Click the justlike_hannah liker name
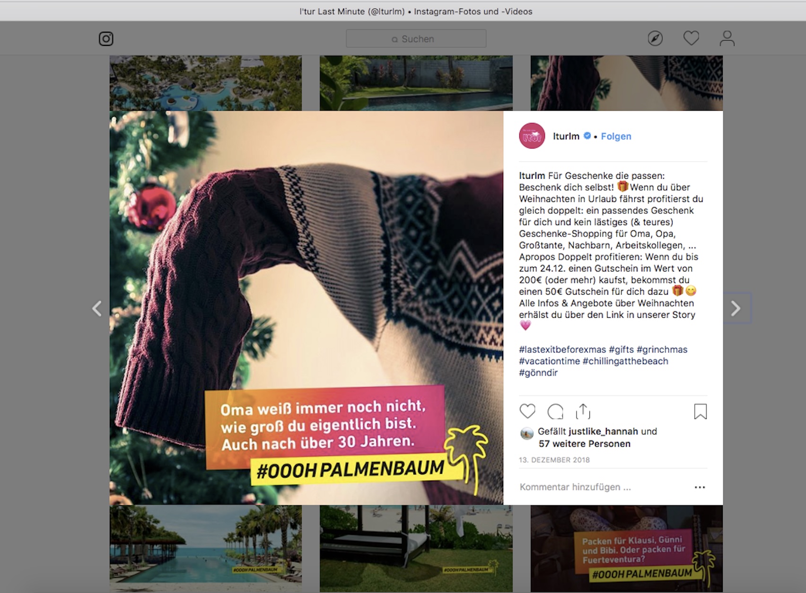Viewport: 806px width, 593px height. [603, 431]
